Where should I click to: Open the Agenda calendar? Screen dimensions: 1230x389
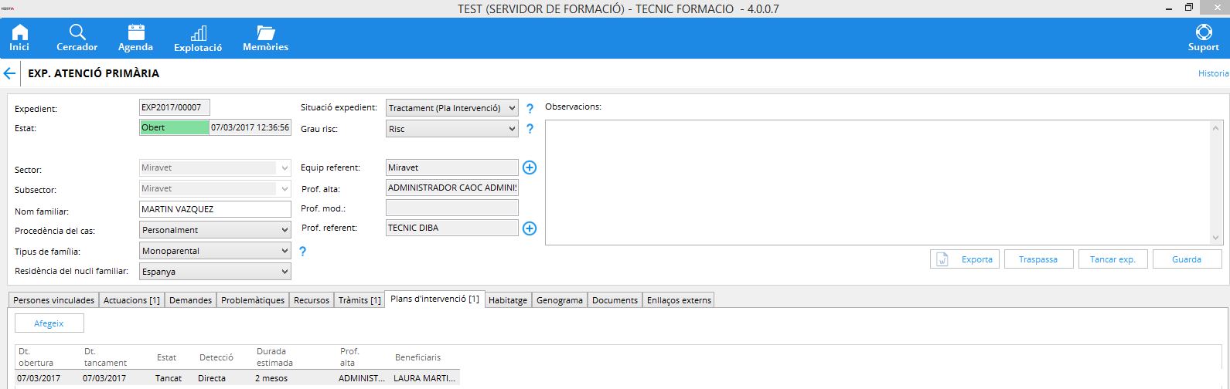pos(135,38)
